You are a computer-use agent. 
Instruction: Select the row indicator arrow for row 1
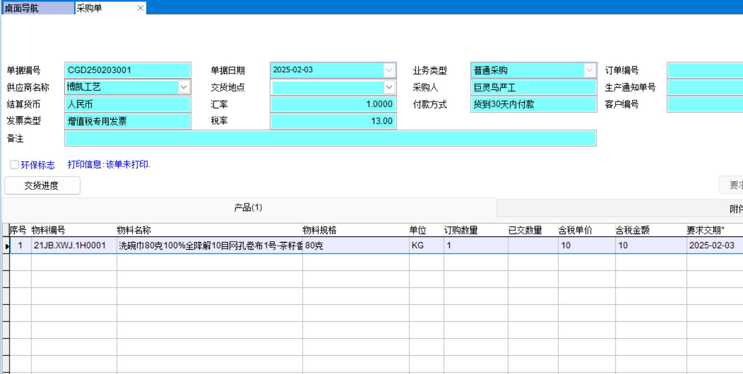[7, 246]
